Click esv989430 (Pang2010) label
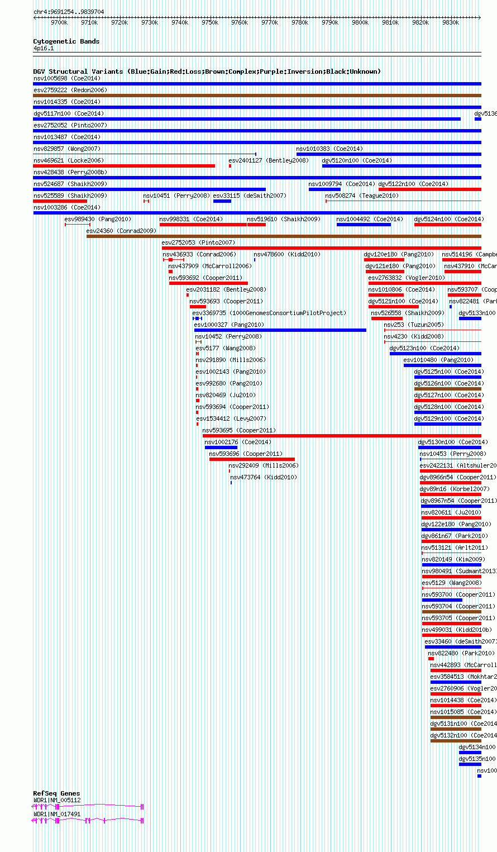This screenshot has width=497, height=852. pos(98,219)
